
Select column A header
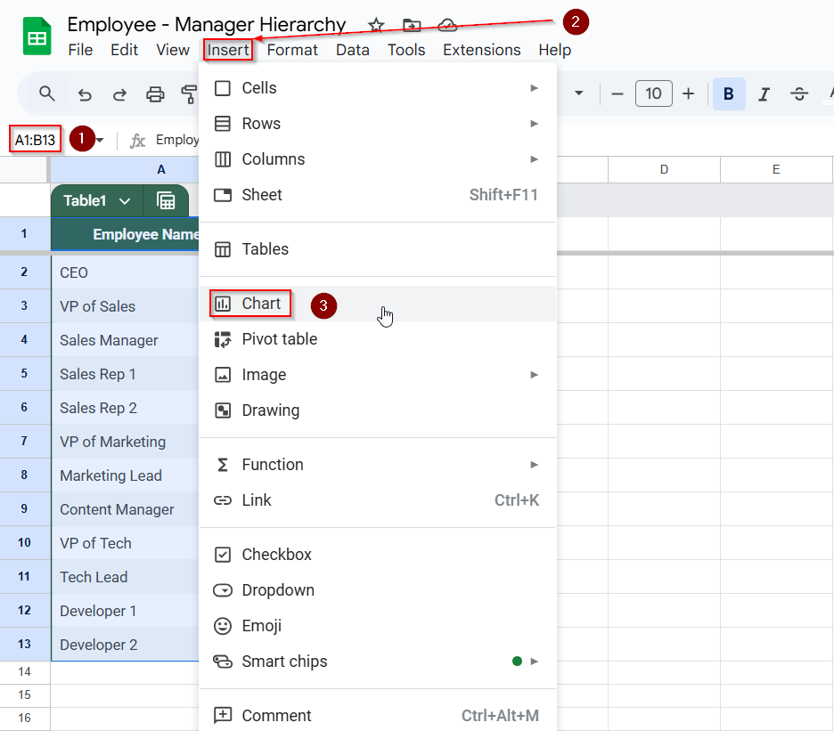tap(125, 169)
